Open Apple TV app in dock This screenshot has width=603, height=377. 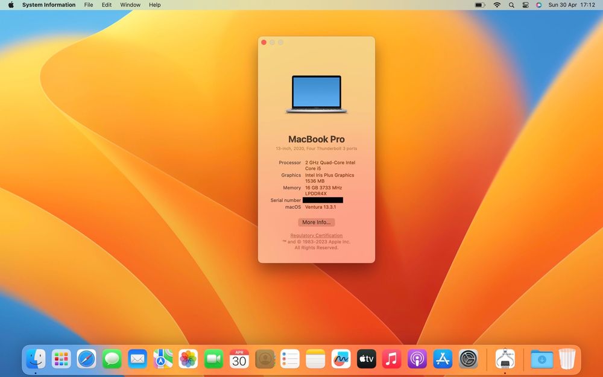point(366,359)
